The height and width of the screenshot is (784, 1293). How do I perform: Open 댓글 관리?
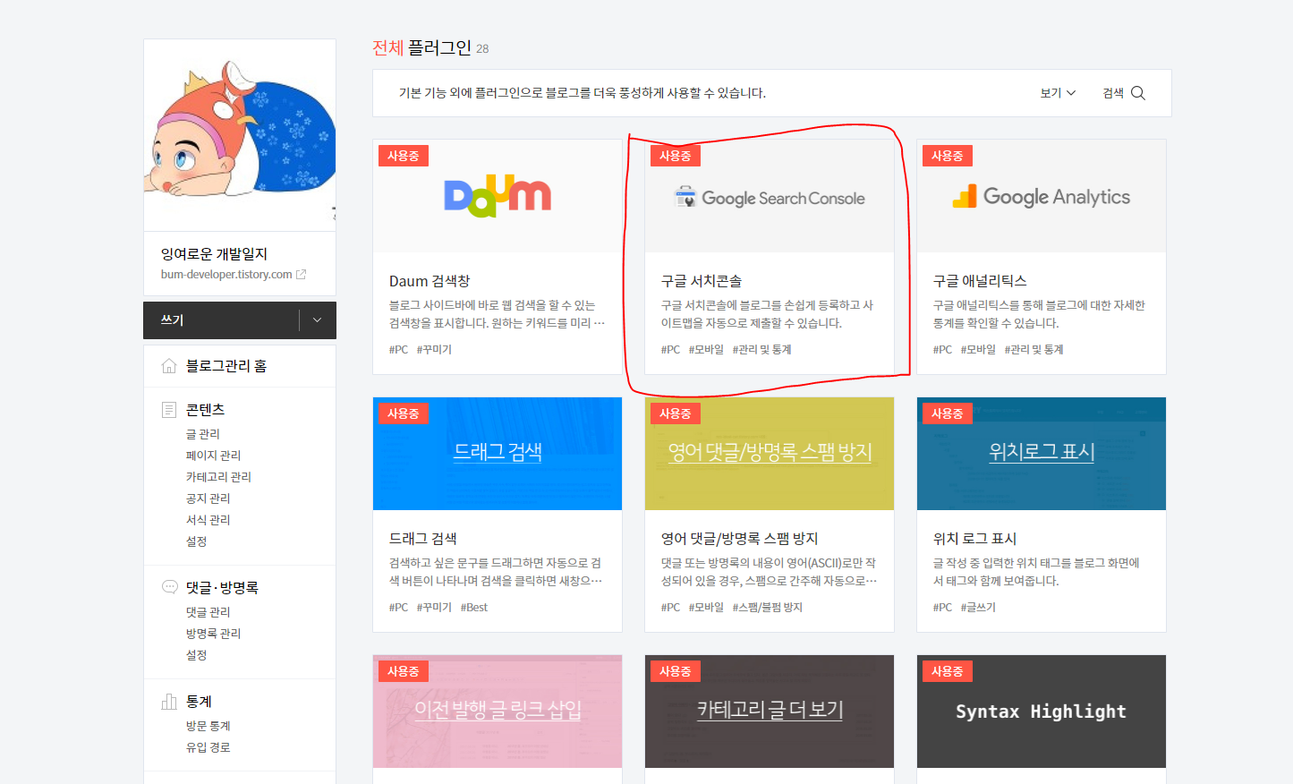pyautogui.click(x=208, y=612)
